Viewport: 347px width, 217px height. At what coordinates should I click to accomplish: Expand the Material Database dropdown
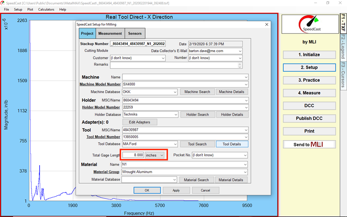pyautogui.click(x=174, y=180)
